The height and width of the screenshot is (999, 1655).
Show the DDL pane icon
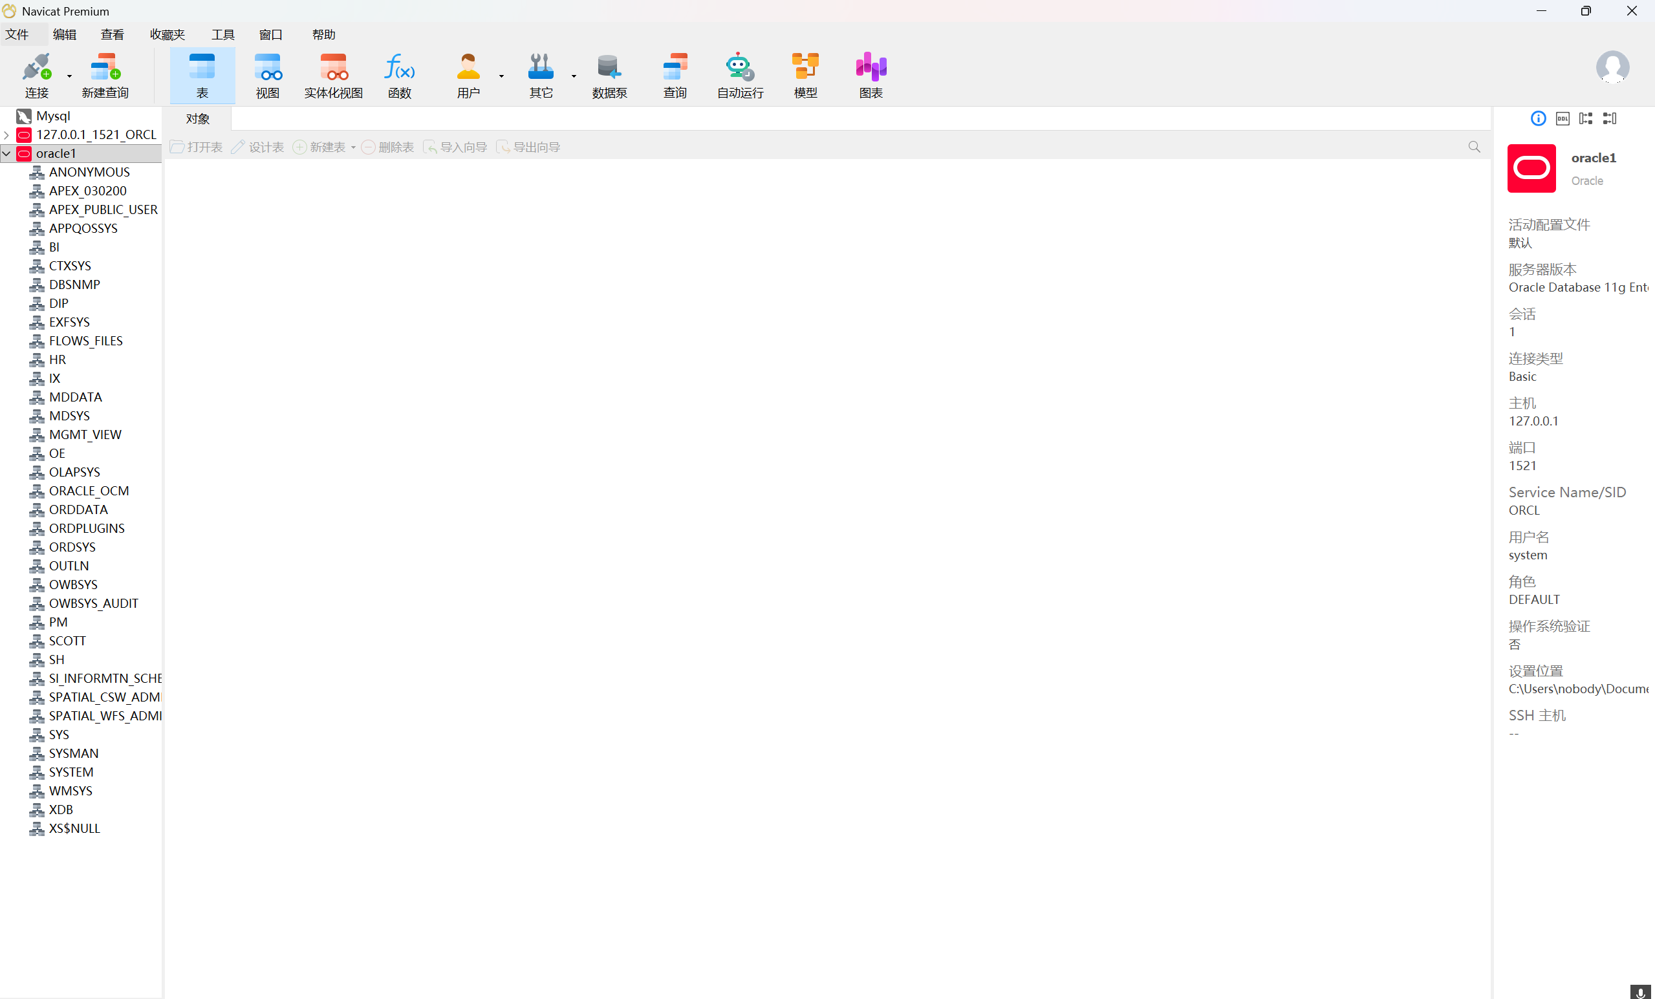pyautogui.click(x=1563, y=119)
